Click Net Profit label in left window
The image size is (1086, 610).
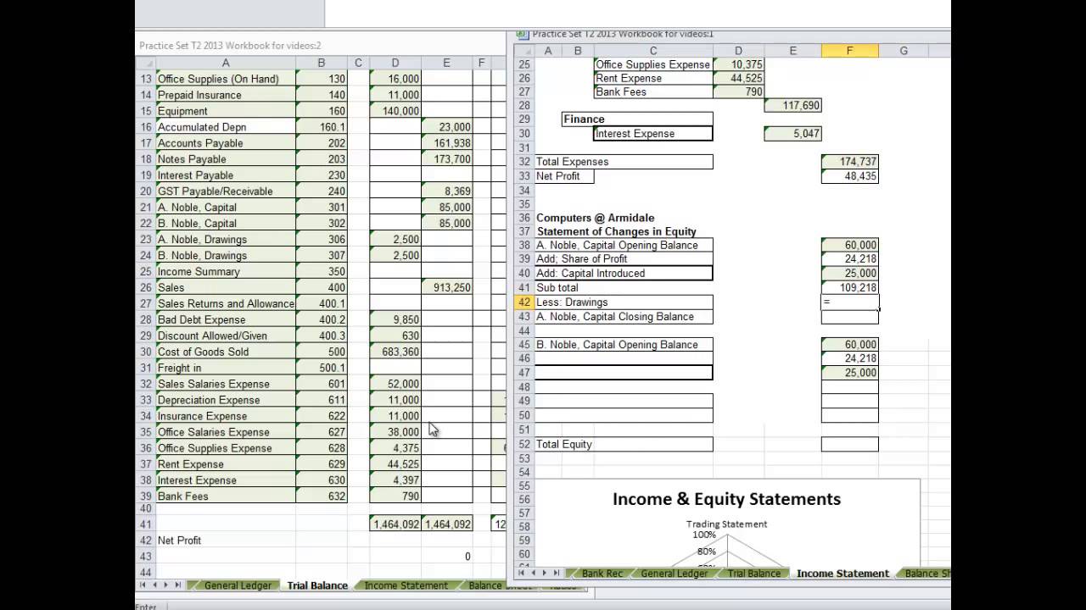[179, 541]
